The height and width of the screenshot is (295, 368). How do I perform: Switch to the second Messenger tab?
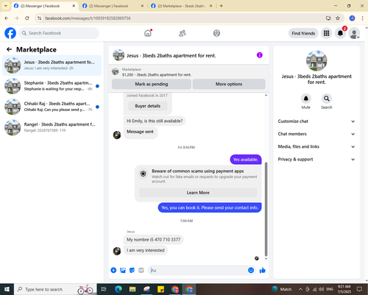113,6
